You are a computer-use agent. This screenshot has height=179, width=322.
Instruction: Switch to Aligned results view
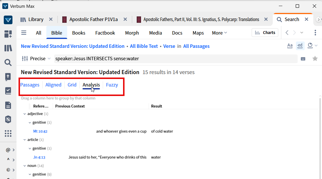53,85
